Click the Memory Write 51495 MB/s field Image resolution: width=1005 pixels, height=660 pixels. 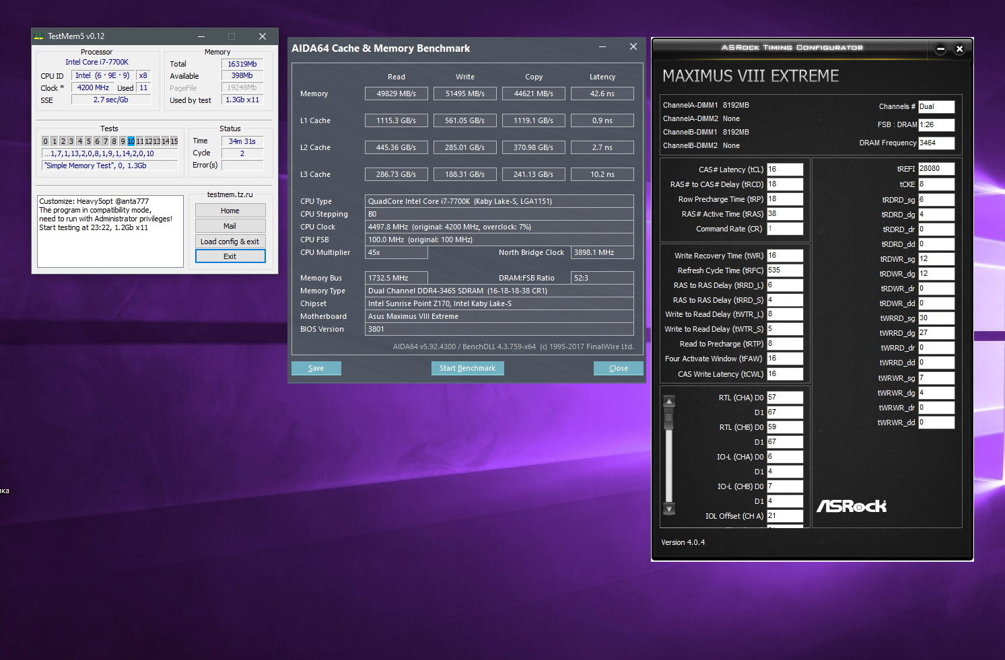click(x=465, y=94)
